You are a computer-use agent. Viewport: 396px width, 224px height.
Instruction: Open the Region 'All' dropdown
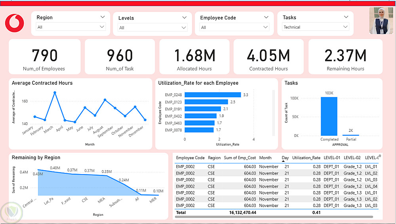click(x=71, y=27)
